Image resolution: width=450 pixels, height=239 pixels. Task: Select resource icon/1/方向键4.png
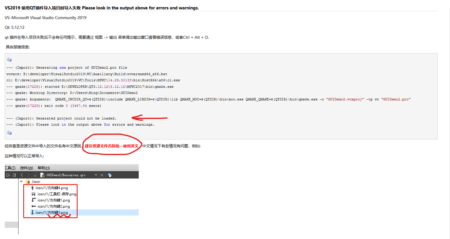point(52,188)
